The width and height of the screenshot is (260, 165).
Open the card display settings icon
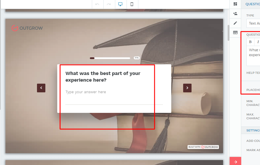[x=235, y=32]
